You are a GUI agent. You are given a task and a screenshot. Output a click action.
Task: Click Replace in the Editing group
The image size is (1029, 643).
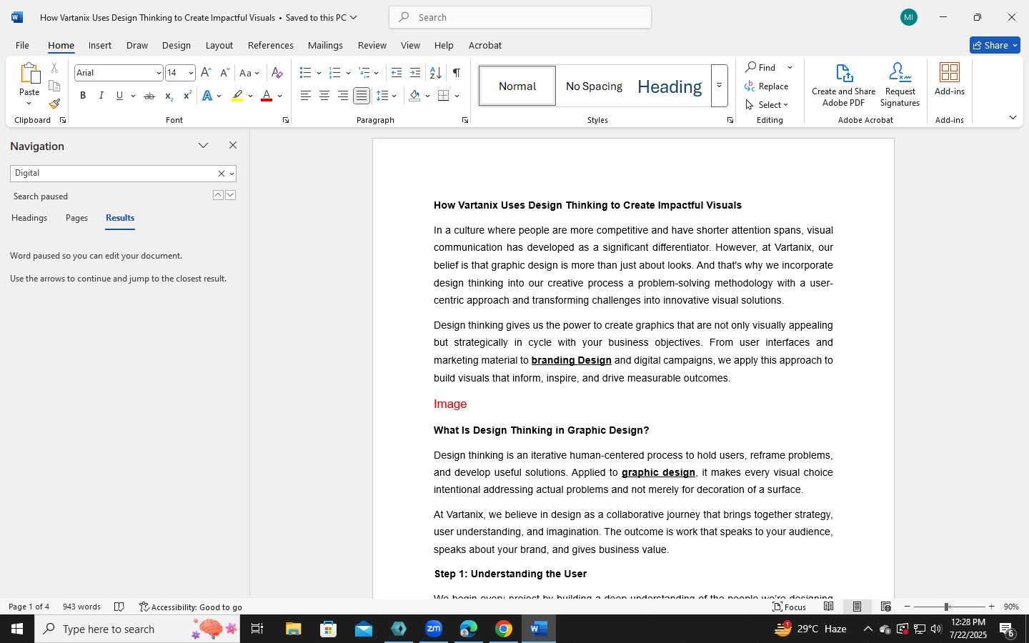point(767,86)
